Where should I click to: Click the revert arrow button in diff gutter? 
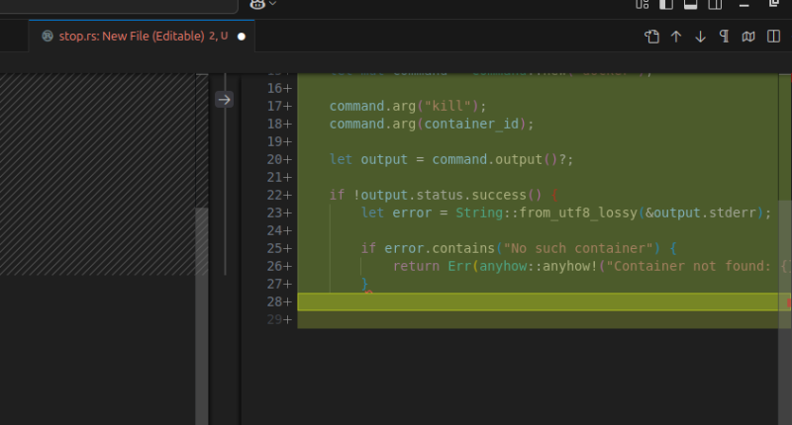225,99
